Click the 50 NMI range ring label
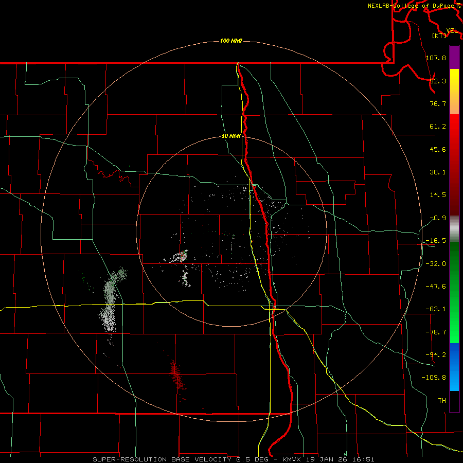This screenshot has height=463, width=463. pos(231,136)
